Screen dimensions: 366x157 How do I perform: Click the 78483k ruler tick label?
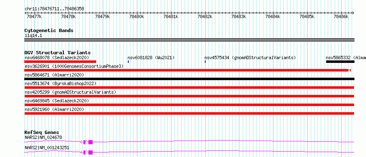[x=239, y=16]
